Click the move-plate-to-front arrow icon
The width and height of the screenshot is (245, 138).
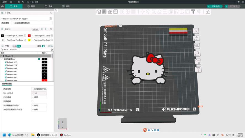click(198, 69)
